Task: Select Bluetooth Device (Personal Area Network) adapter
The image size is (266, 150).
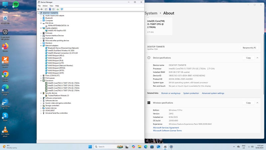Action: point(63,48)
